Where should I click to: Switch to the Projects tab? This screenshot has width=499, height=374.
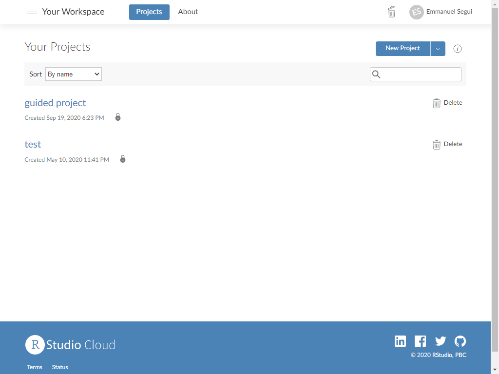point(149,12)
